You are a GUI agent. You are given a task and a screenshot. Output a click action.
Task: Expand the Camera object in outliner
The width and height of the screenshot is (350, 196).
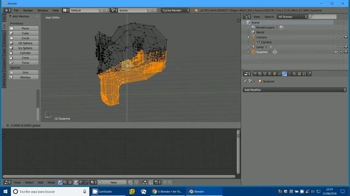(x=248, y=37)
